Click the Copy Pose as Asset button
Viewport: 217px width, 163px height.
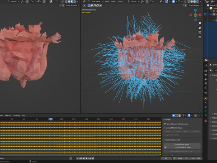(182, 147)
